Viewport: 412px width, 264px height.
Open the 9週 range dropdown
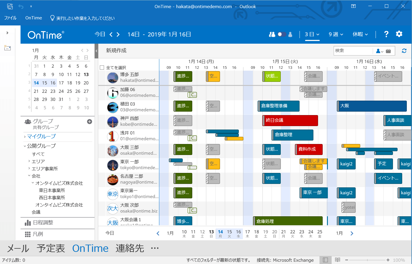coord(336,34)
